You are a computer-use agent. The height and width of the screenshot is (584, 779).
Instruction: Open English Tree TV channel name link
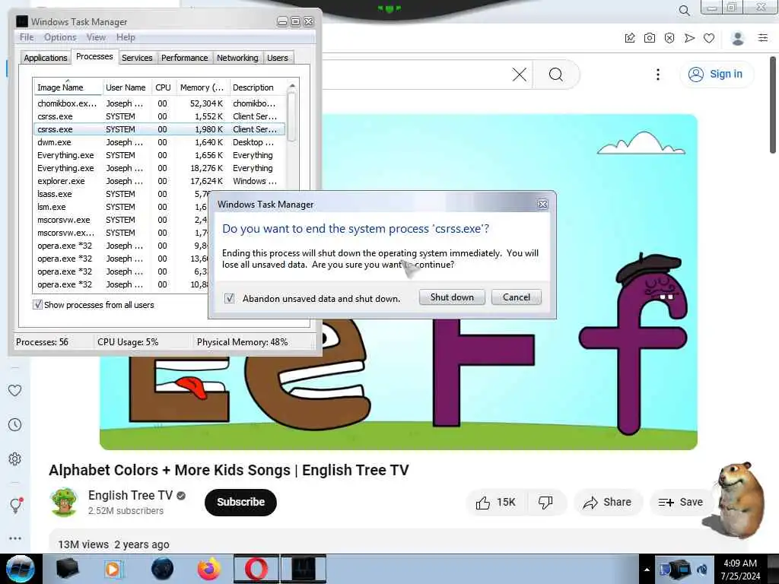coord(130,495)
